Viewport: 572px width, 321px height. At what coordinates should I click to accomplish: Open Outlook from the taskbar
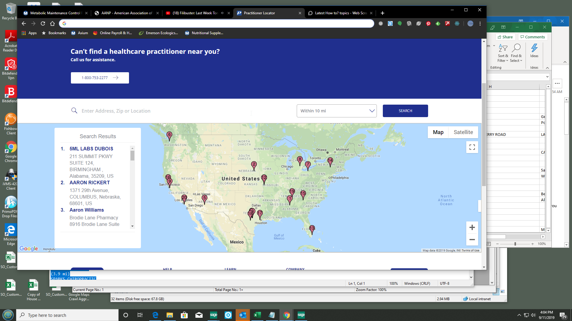[243, 315]
